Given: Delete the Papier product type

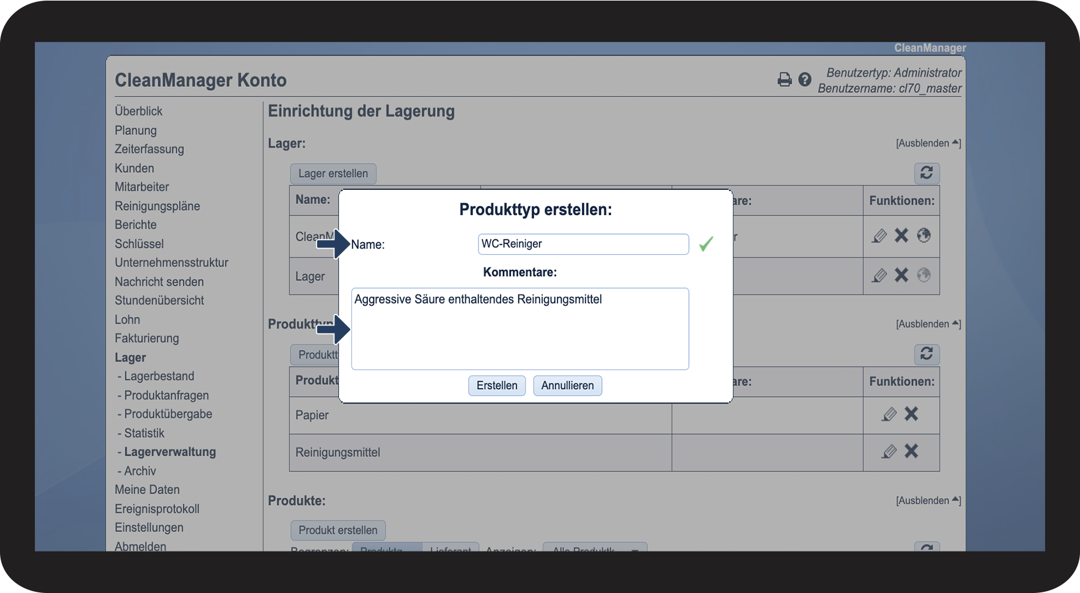Looking at the screenshot, I should [x=911, y=414].
